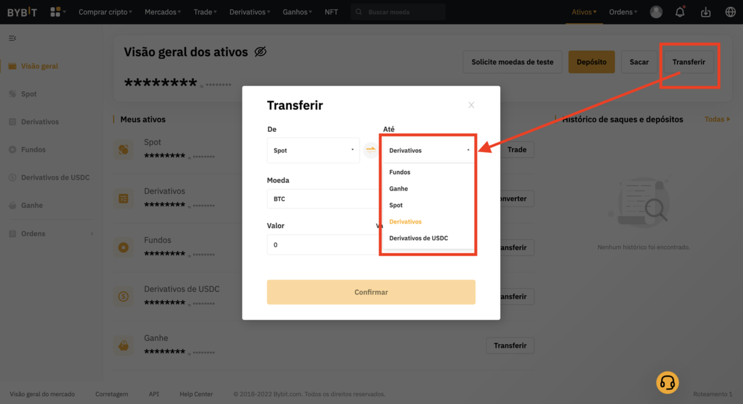Close the Transferir dialog
Image resolution: width=743 pixels, height=404 pixels.
[471, 105]
